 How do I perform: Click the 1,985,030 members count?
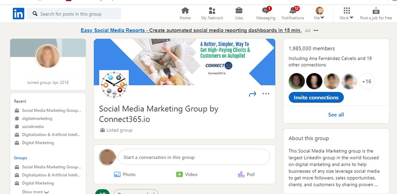(312, 49)
